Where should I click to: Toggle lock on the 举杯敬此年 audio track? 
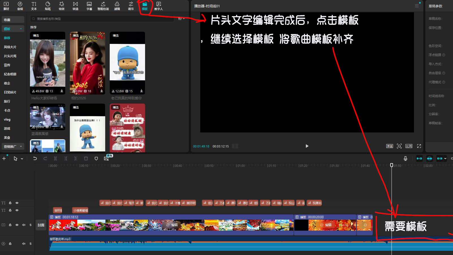(x=10, y=244)
